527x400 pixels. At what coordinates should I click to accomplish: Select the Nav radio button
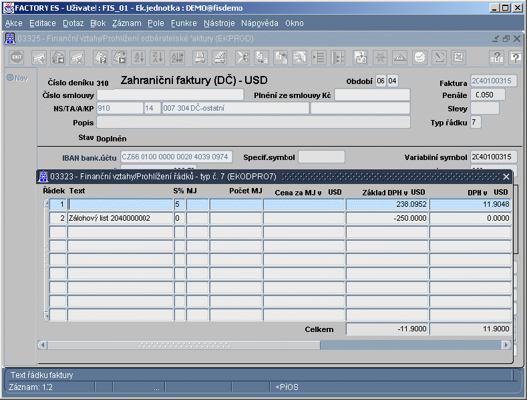(x=11, y=77)
